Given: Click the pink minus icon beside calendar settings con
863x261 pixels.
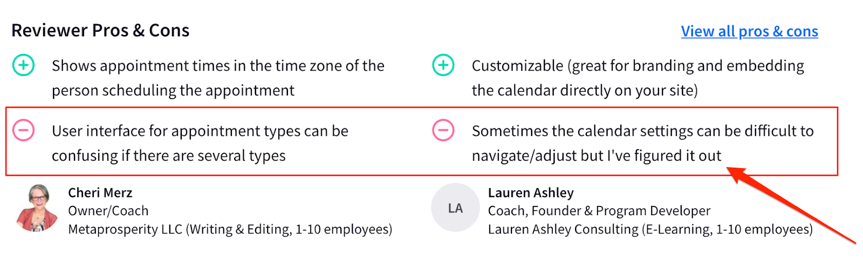Looking at the screenshot, I should (x=443, y=131).
